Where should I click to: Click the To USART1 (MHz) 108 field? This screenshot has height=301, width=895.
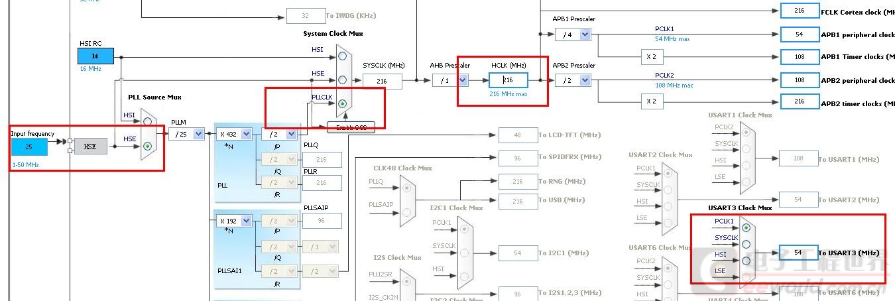[x=798, y=158]
